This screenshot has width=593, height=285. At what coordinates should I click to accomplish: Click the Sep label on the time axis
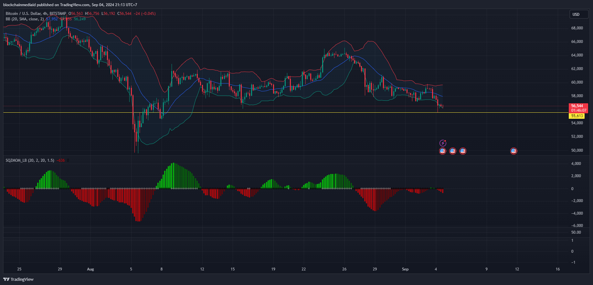tap(405, 269)
